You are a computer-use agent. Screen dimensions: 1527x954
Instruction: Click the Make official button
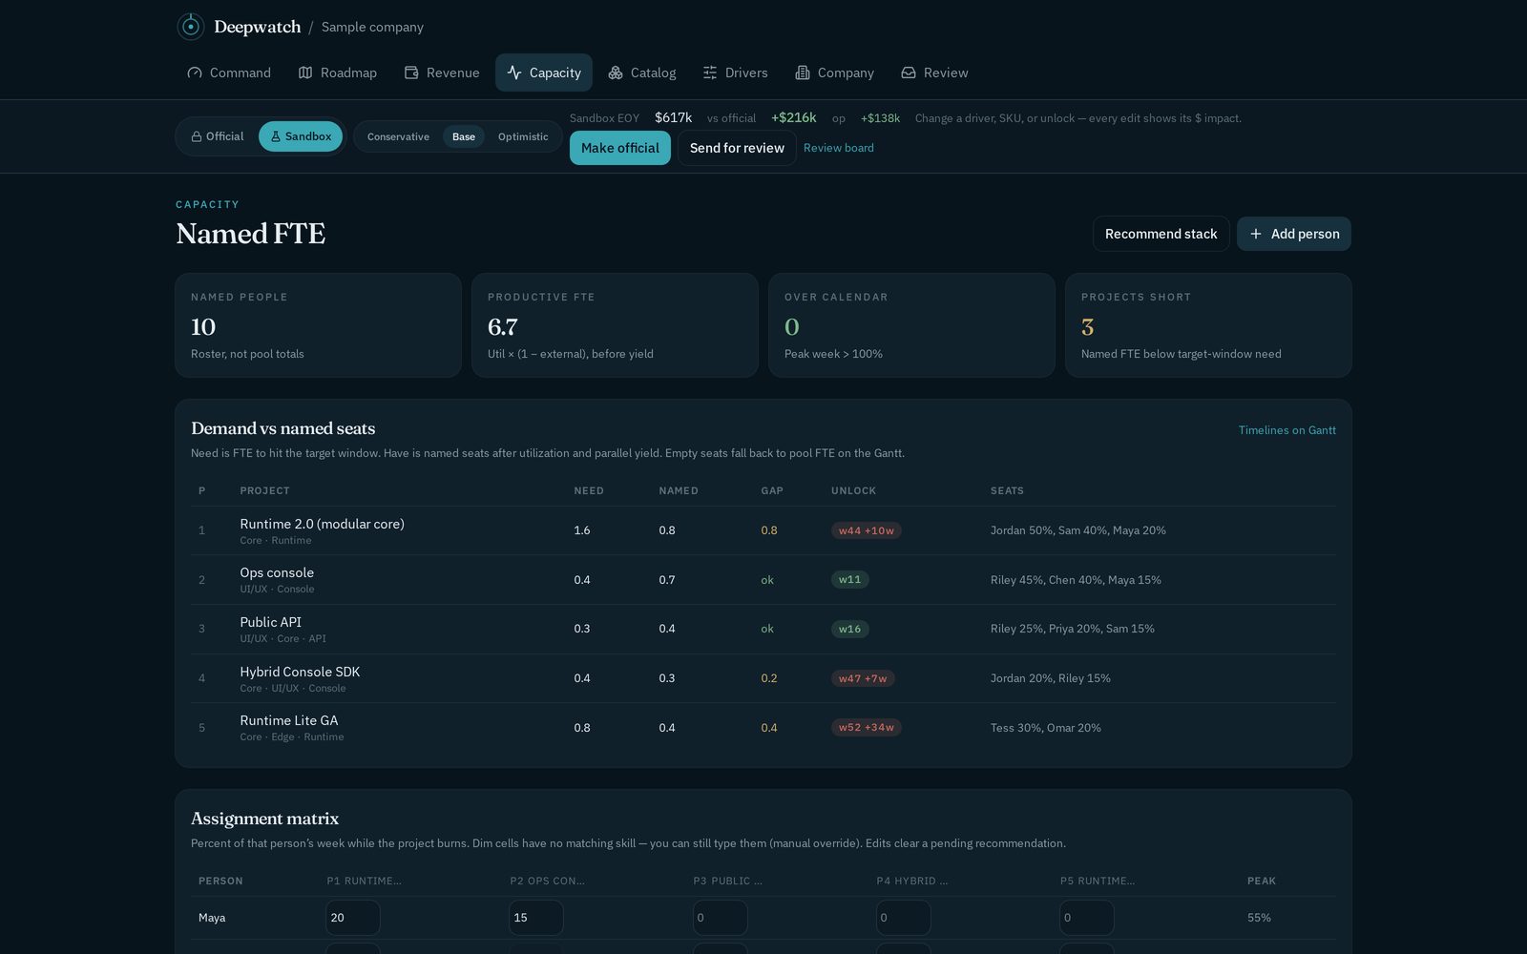point(620,148)
